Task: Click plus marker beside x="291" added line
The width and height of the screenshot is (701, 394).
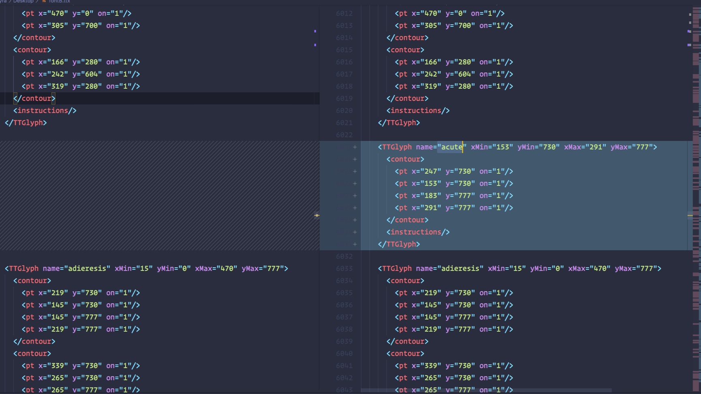Action: coord(355,208)
